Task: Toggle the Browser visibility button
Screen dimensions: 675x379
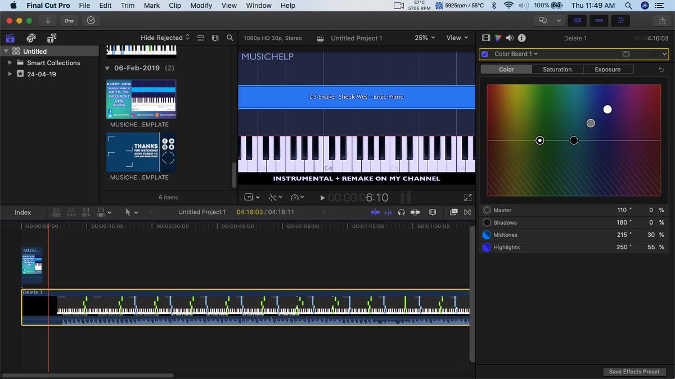Action: click(577, 21)
